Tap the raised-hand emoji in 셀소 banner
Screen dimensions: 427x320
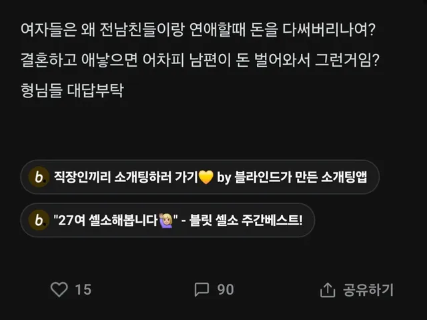(166, 220)
